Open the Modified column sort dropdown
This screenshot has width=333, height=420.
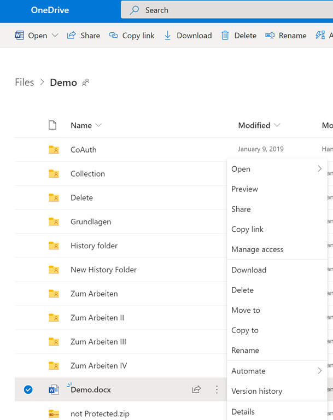pos(277,125)
